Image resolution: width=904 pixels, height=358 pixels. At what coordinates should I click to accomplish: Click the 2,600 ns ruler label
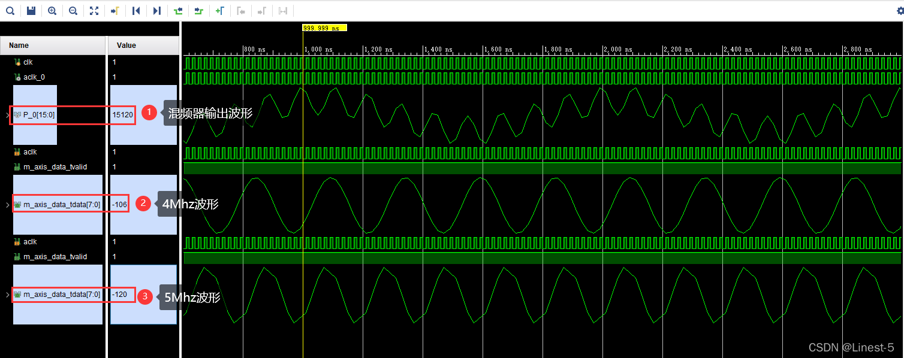pos(798,50)
